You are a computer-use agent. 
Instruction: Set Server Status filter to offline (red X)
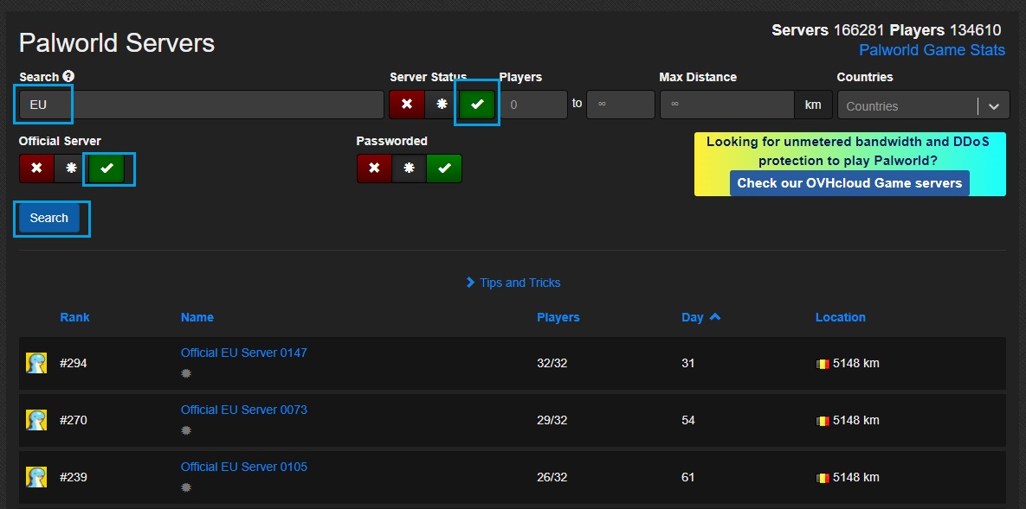[x=407, y=105]
